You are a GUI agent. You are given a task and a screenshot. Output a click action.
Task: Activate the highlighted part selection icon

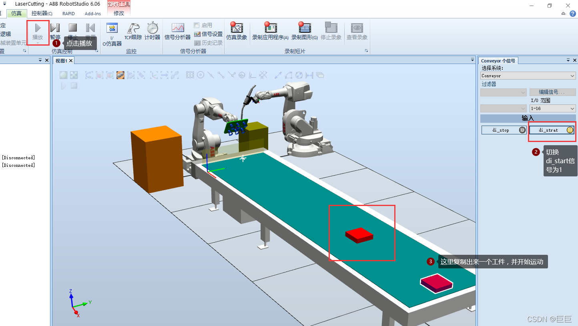click(x=120, y=75)
